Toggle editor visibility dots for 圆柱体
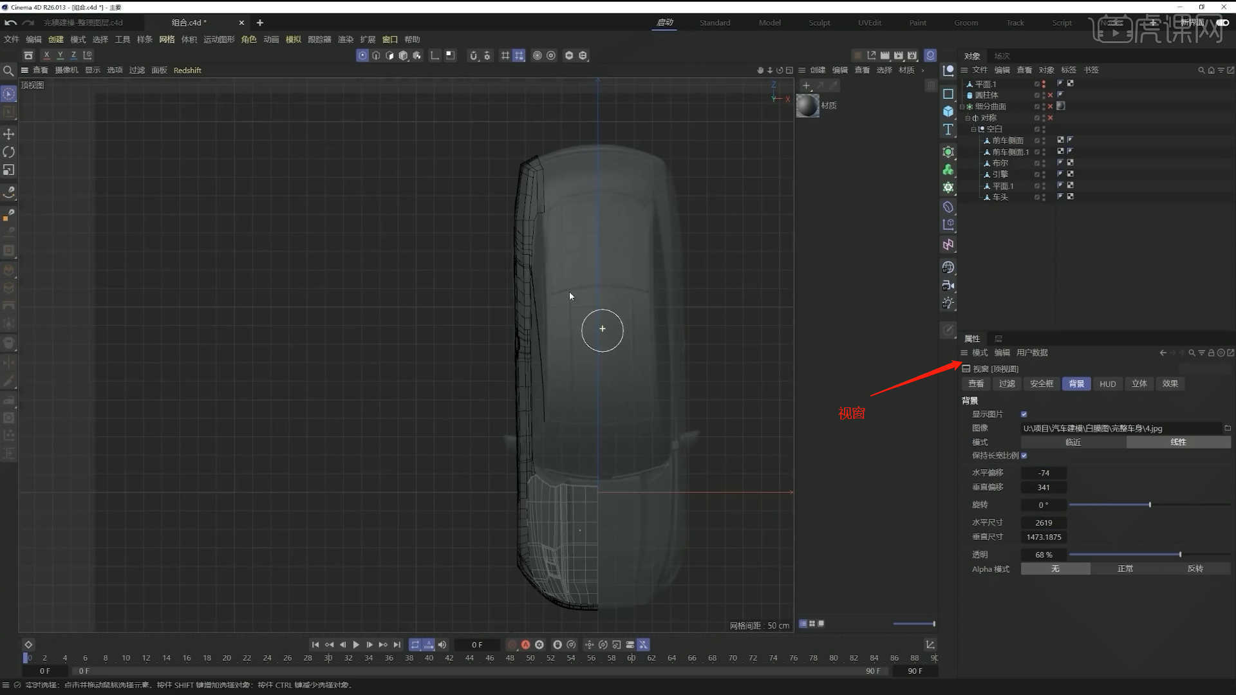1236x695 pixels. pos(1044,95)
